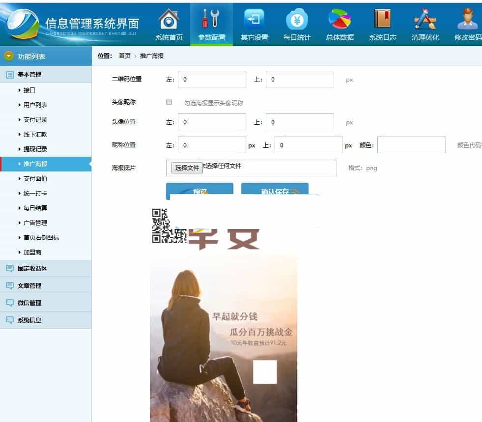Viewport: 482px width, 422px height.
Task: Open the 总体数据 pie chart icon
Action: click(x=340, y=19)
